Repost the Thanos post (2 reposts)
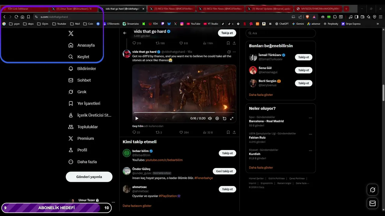 pyautogui.click(x=159, y=132)
